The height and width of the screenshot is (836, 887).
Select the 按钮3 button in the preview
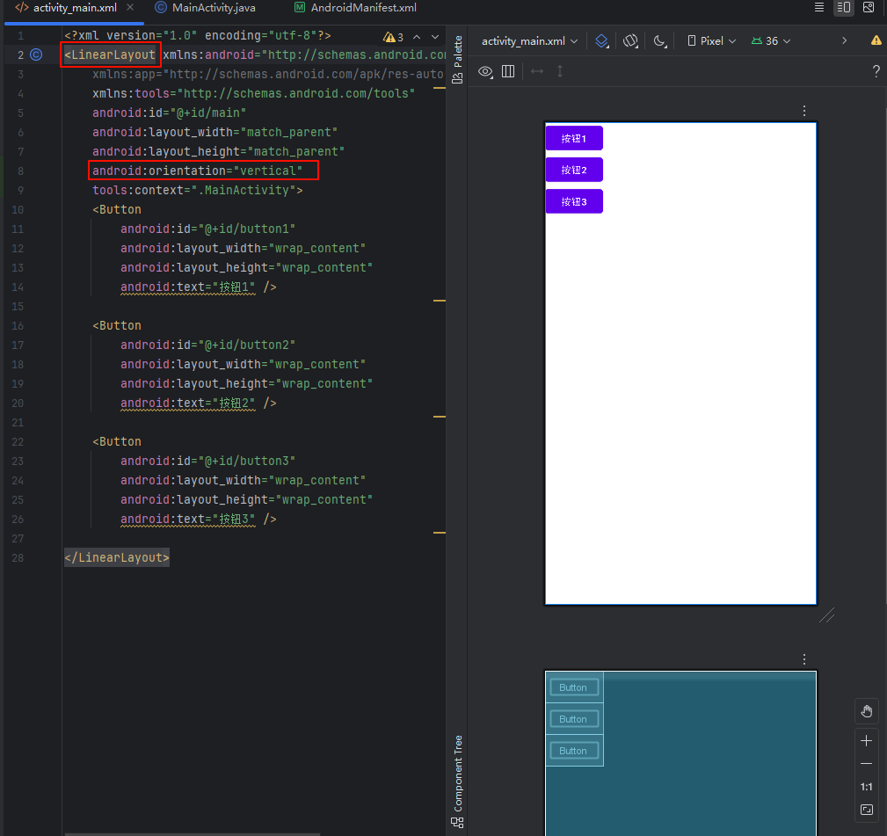point(574,201)
